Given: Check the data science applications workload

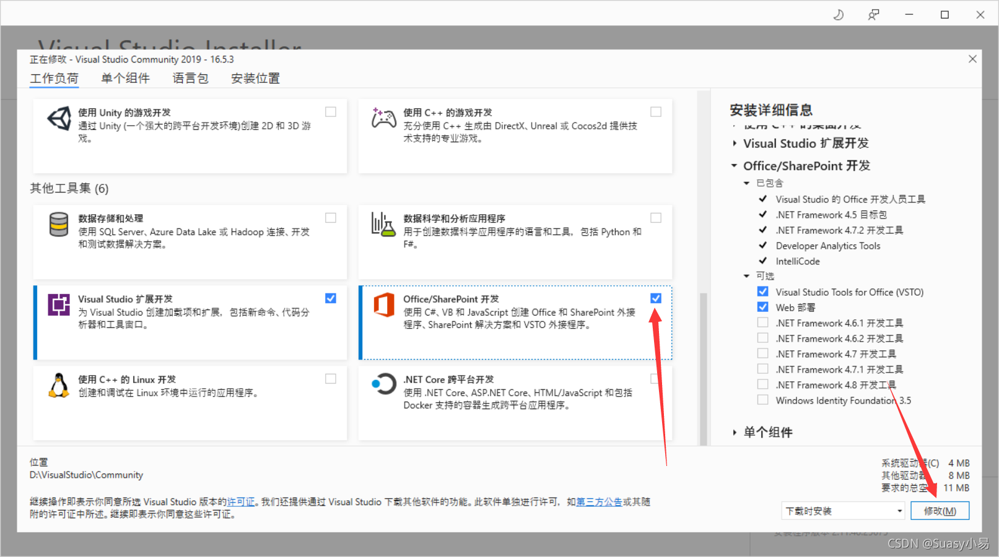Looking at the screenshot, I should tap(656, 218).
